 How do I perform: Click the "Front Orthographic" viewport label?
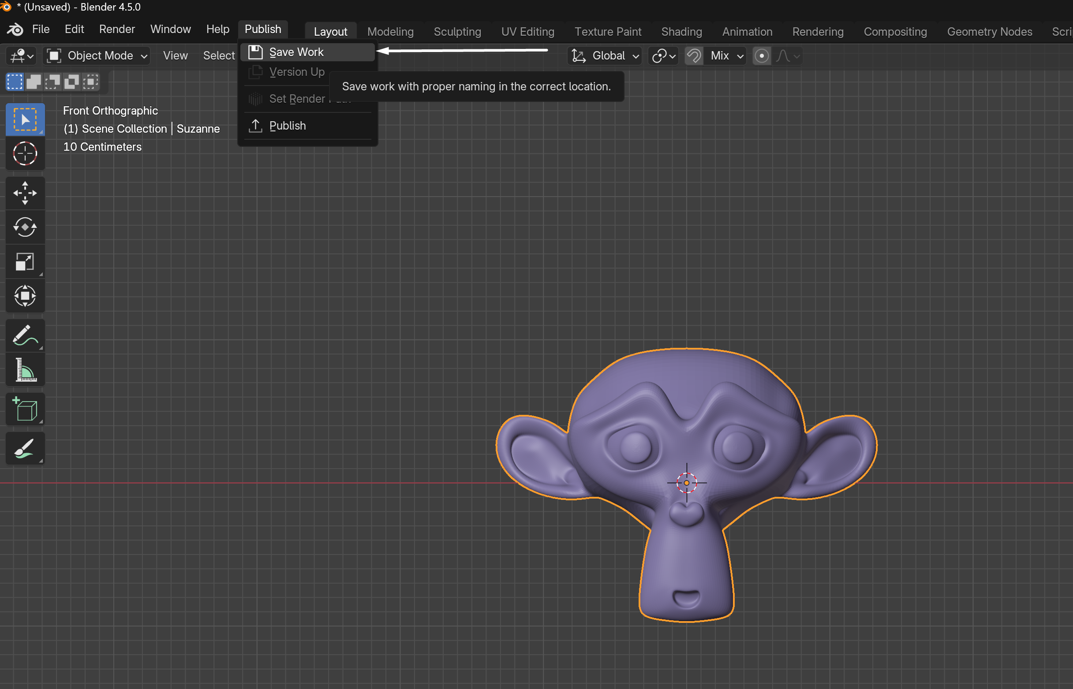click(x=111, y=111)
